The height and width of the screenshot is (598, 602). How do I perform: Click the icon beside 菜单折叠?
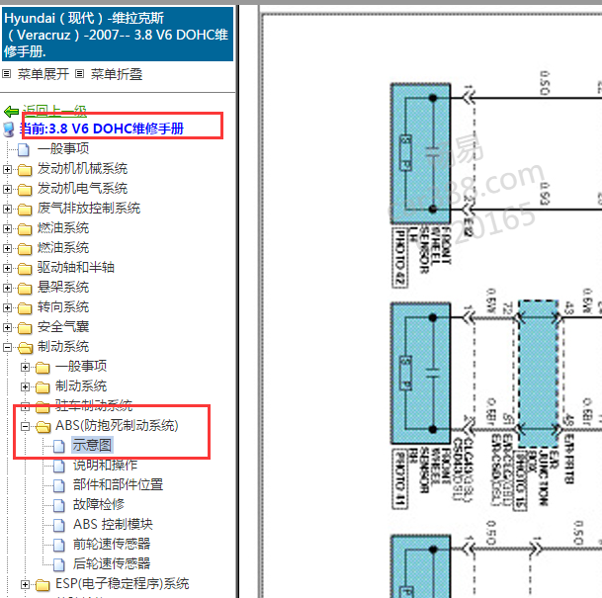coord(79,74)
